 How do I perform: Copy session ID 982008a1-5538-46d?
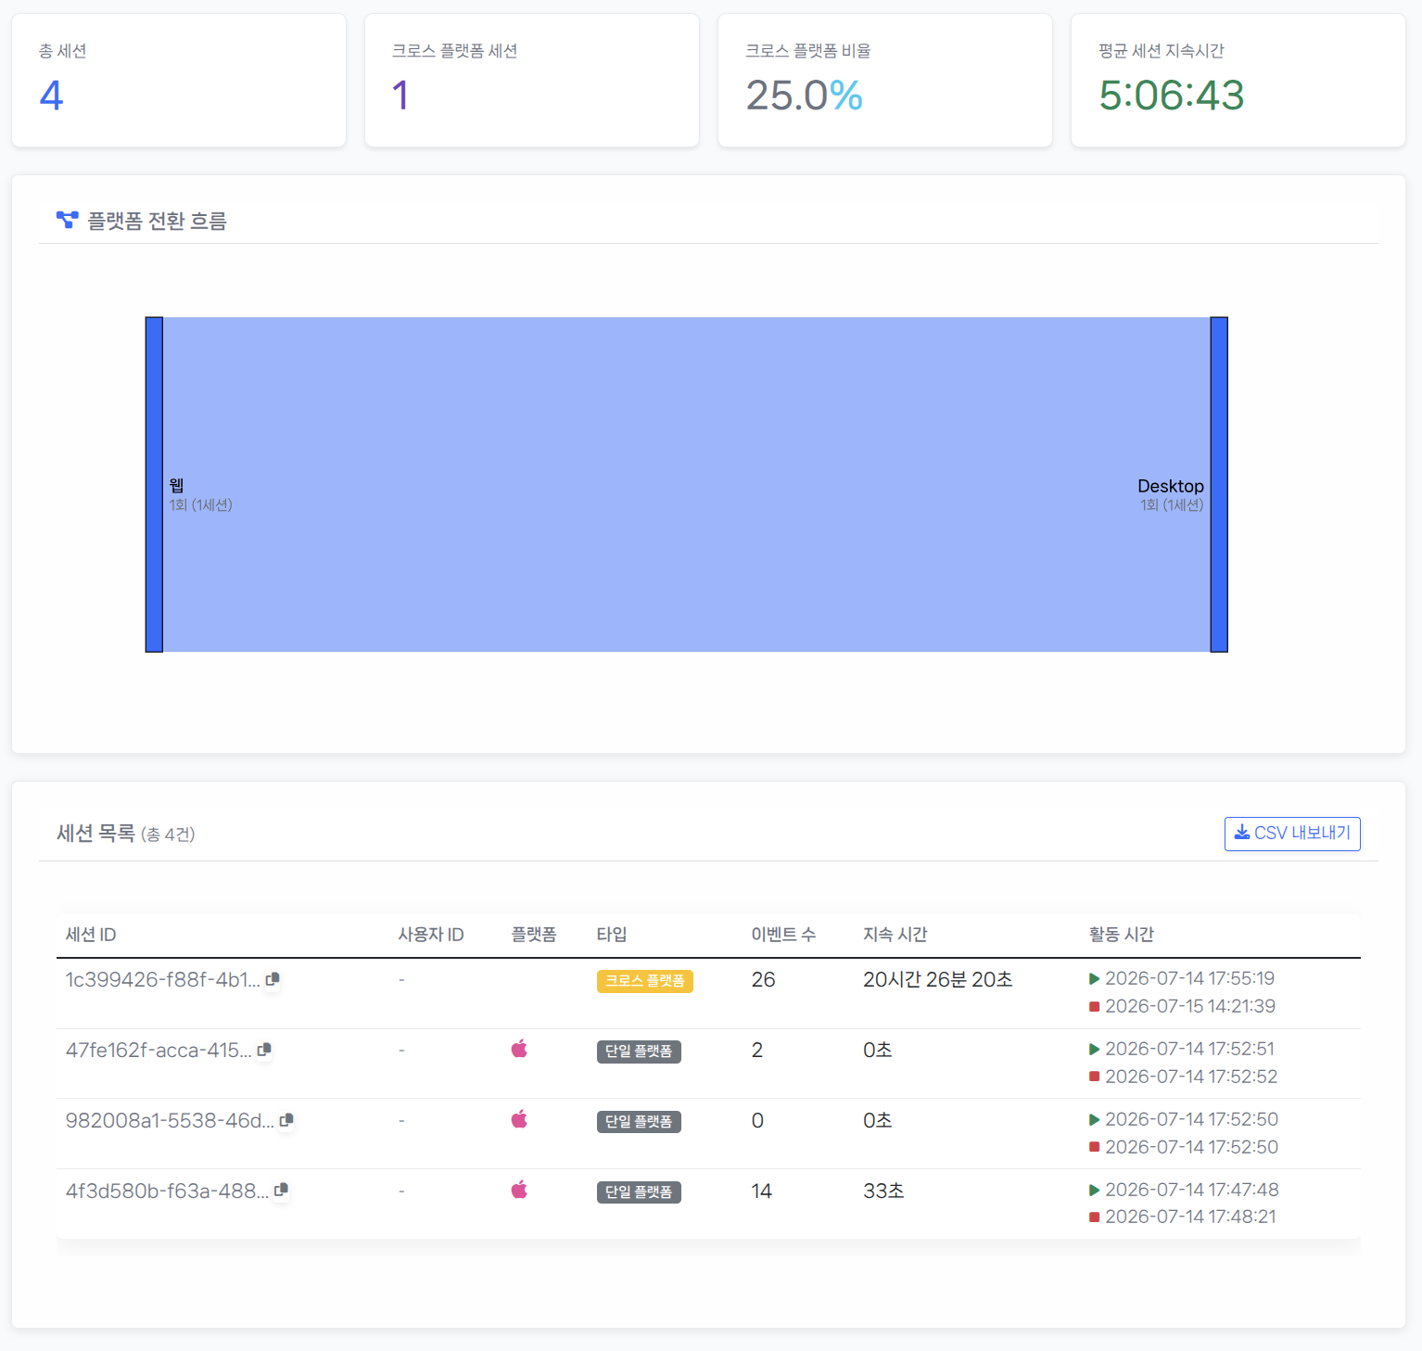coord(286,1120)
